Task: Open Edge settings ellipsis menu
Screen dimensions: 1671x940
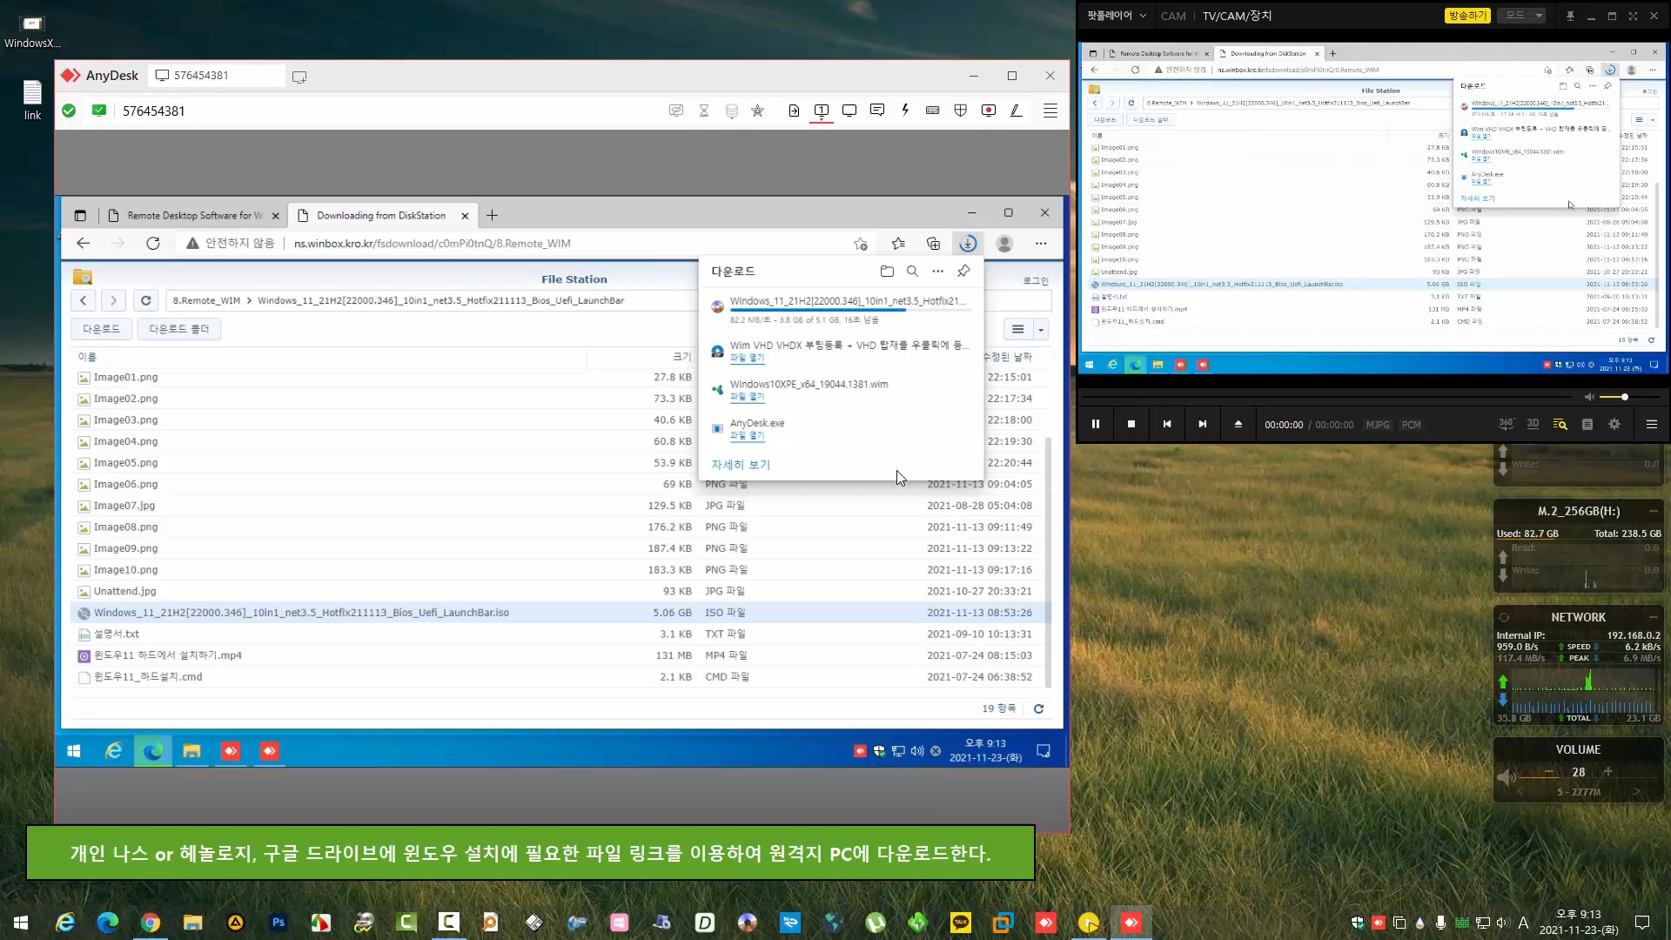Action: (x=1041, y=244)
